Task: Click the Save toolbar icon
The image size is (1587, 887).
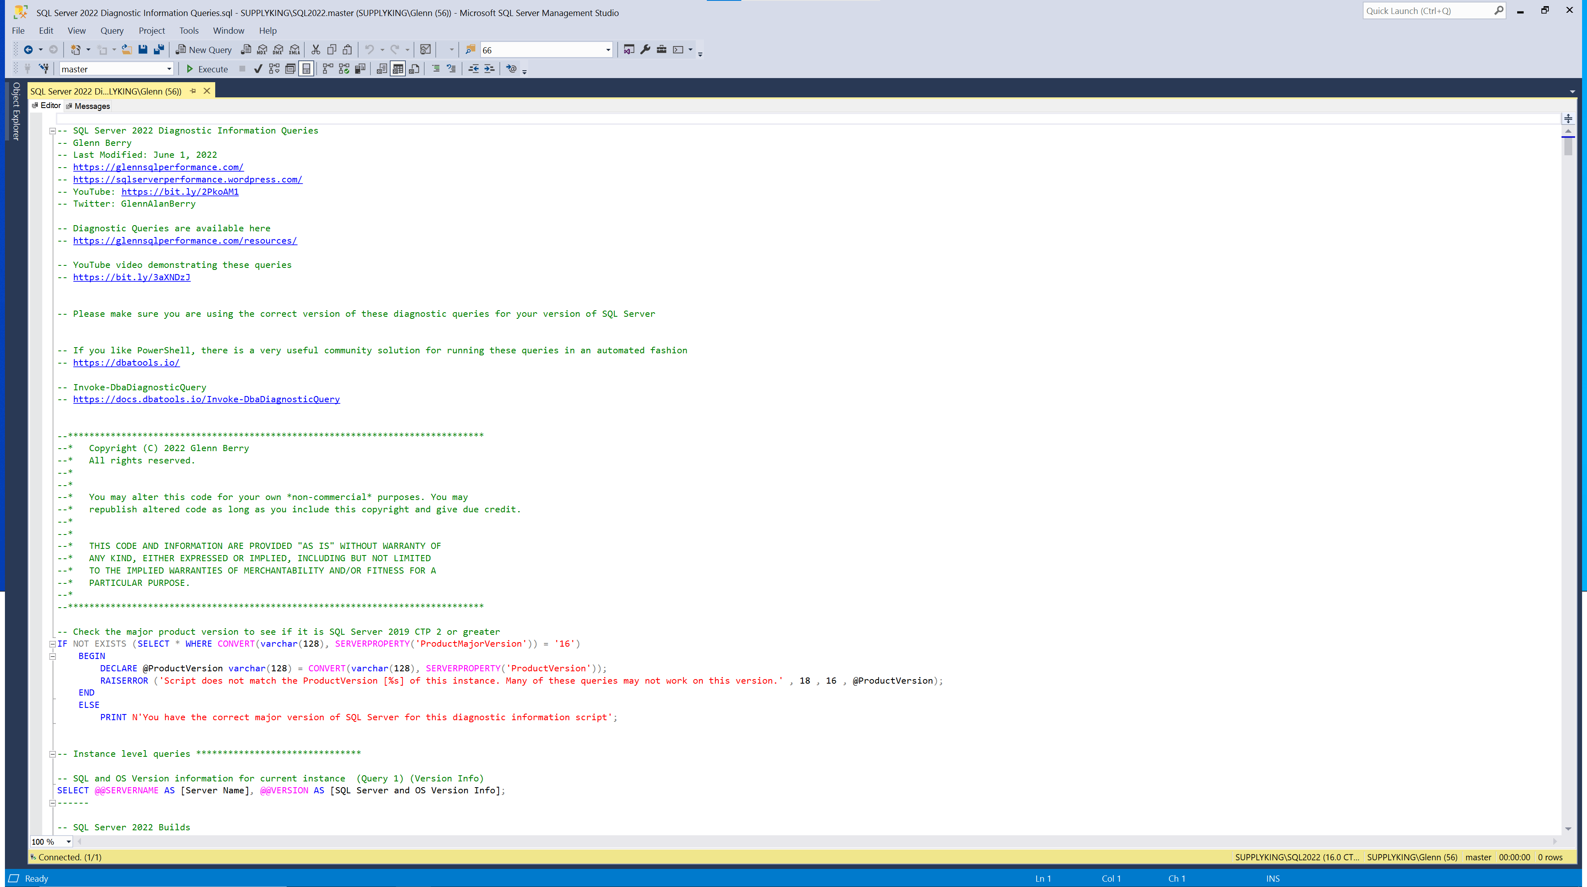Action: point(143,49)
